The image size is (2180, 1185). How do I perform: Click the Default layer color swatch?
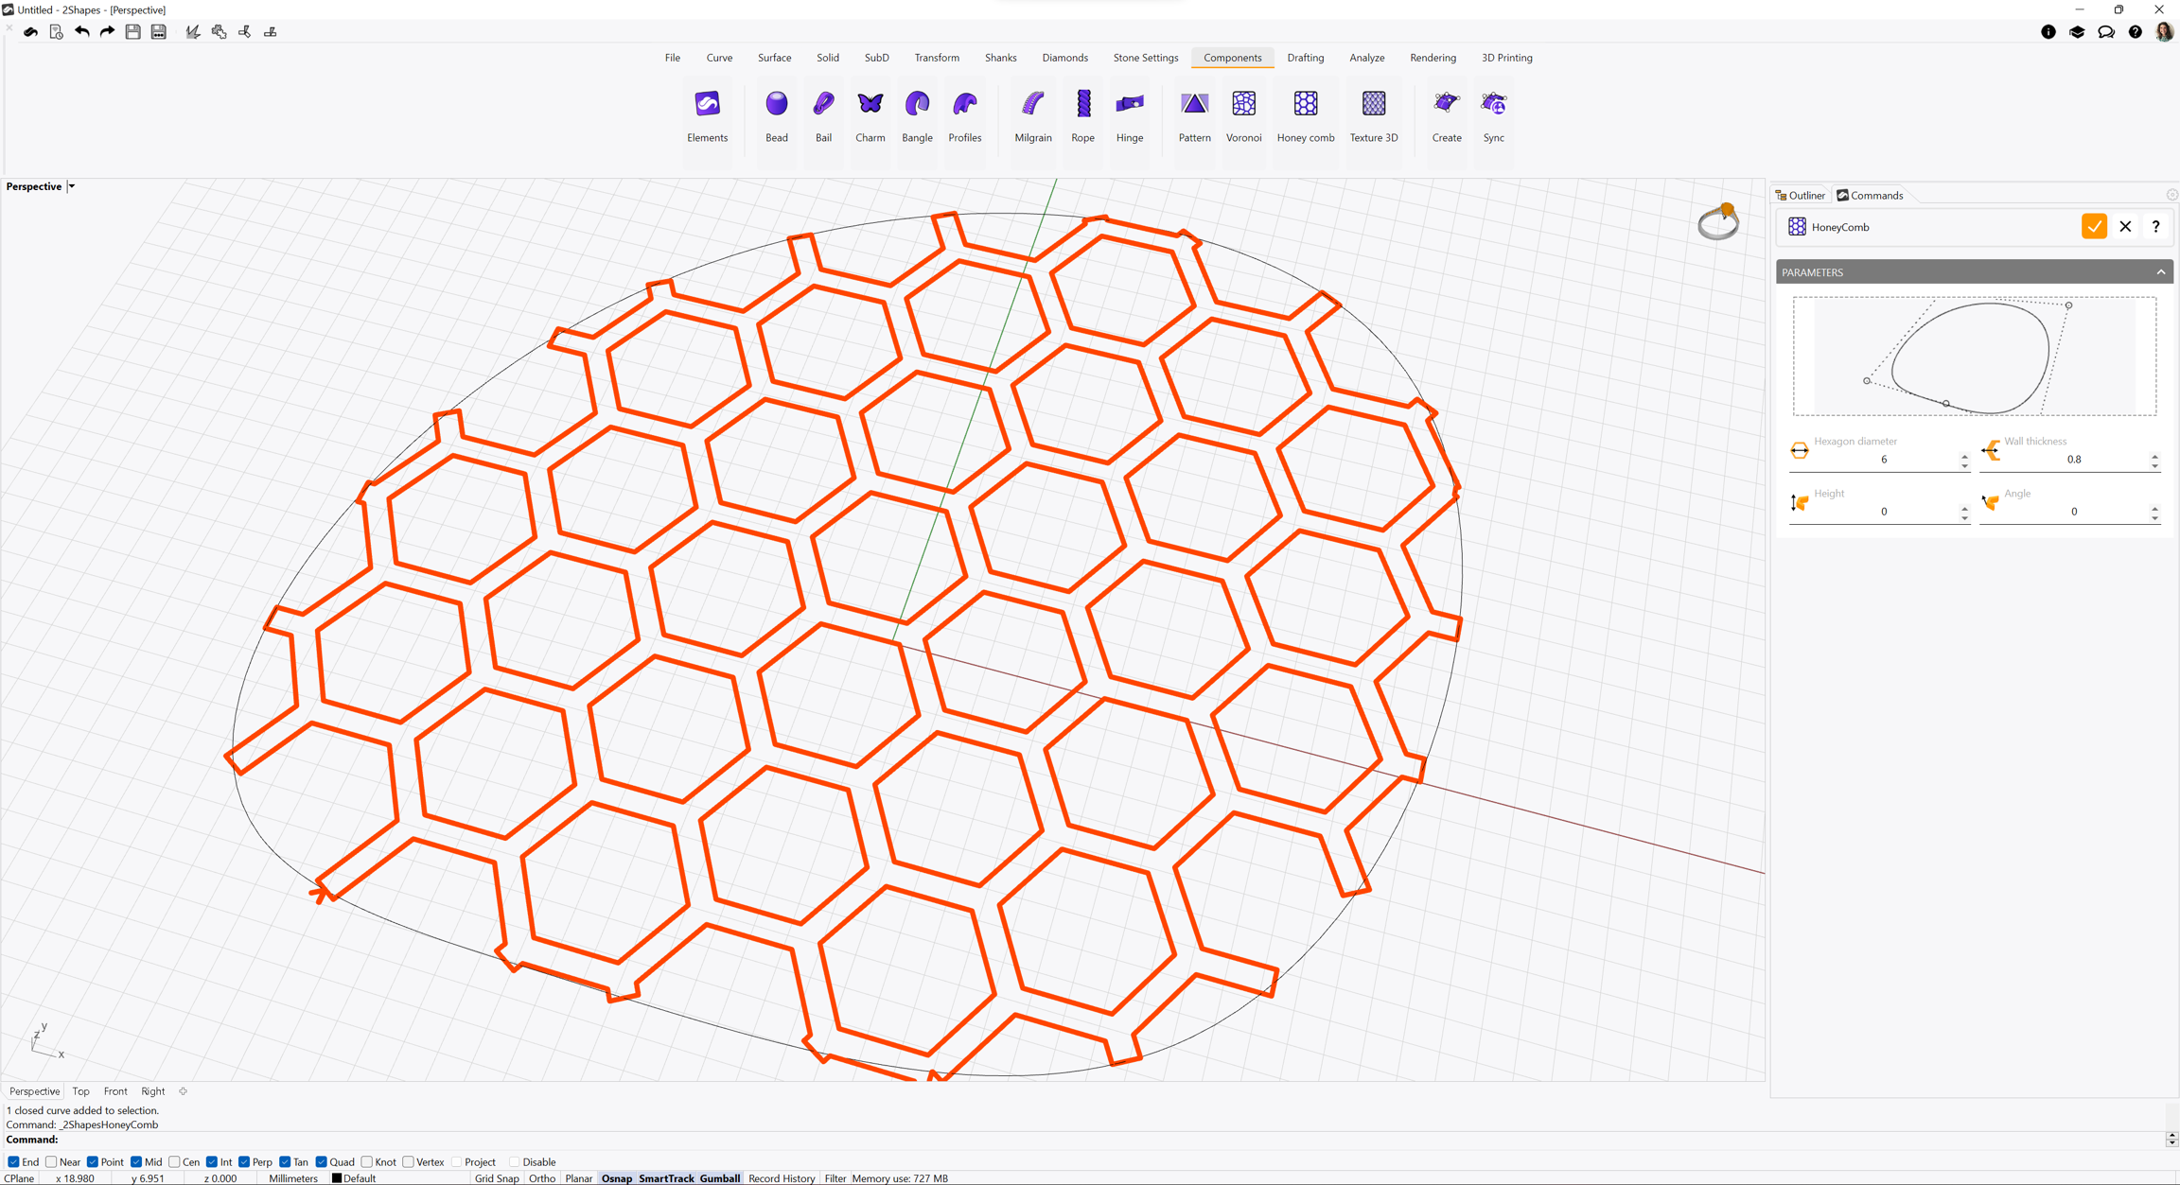(x=337, y=1178)
